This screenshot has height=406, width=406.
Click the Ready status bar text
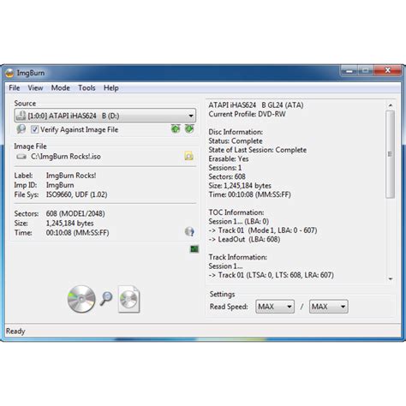coord(15,331)
